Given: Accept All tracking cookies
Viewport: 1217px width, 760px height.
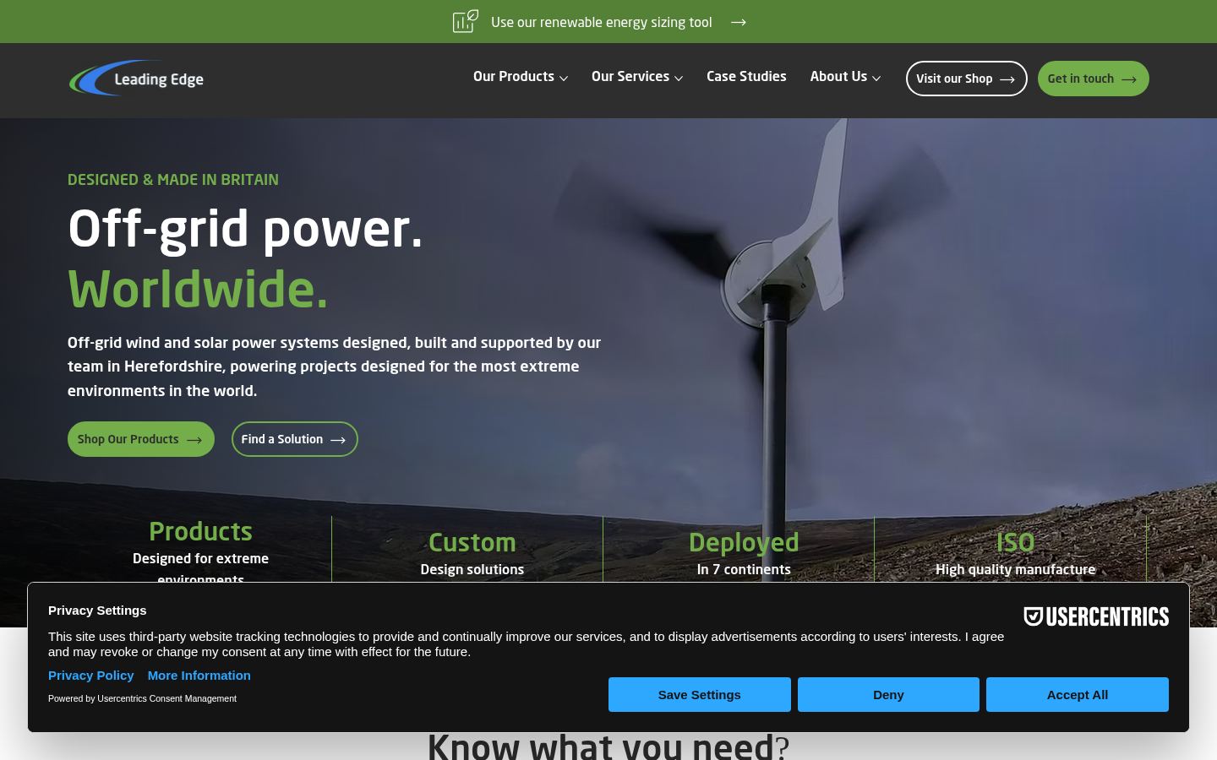Looking at the screenshot, I should (1078, 694).
